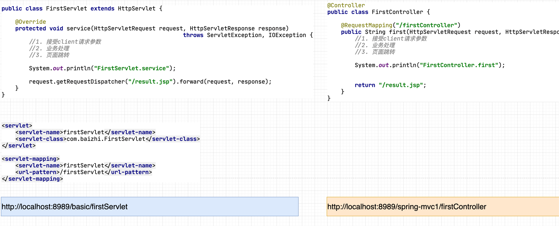
Task: Click the '/firstServlet' url-pattern line
Action: click(83, 172)
